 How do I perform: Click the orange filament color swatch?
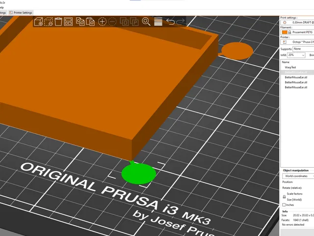pyautogui.click(x=285, y=32)
